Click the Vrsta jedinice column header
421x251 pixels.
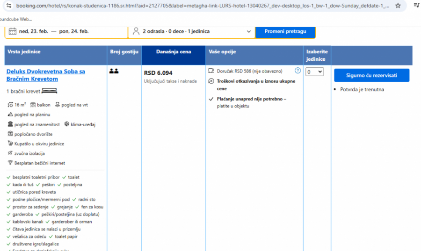coord(24,52)
